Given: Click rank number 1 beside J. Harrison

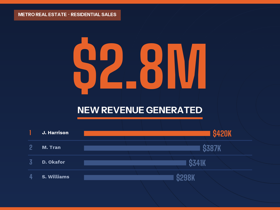Looking at the screenshot, I should point(30,133).
